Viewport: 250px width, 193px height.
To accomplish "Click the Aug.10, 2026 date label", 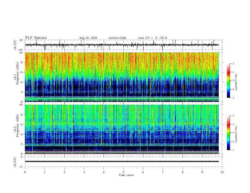I will pyautogui.click(x=88, y=38).
